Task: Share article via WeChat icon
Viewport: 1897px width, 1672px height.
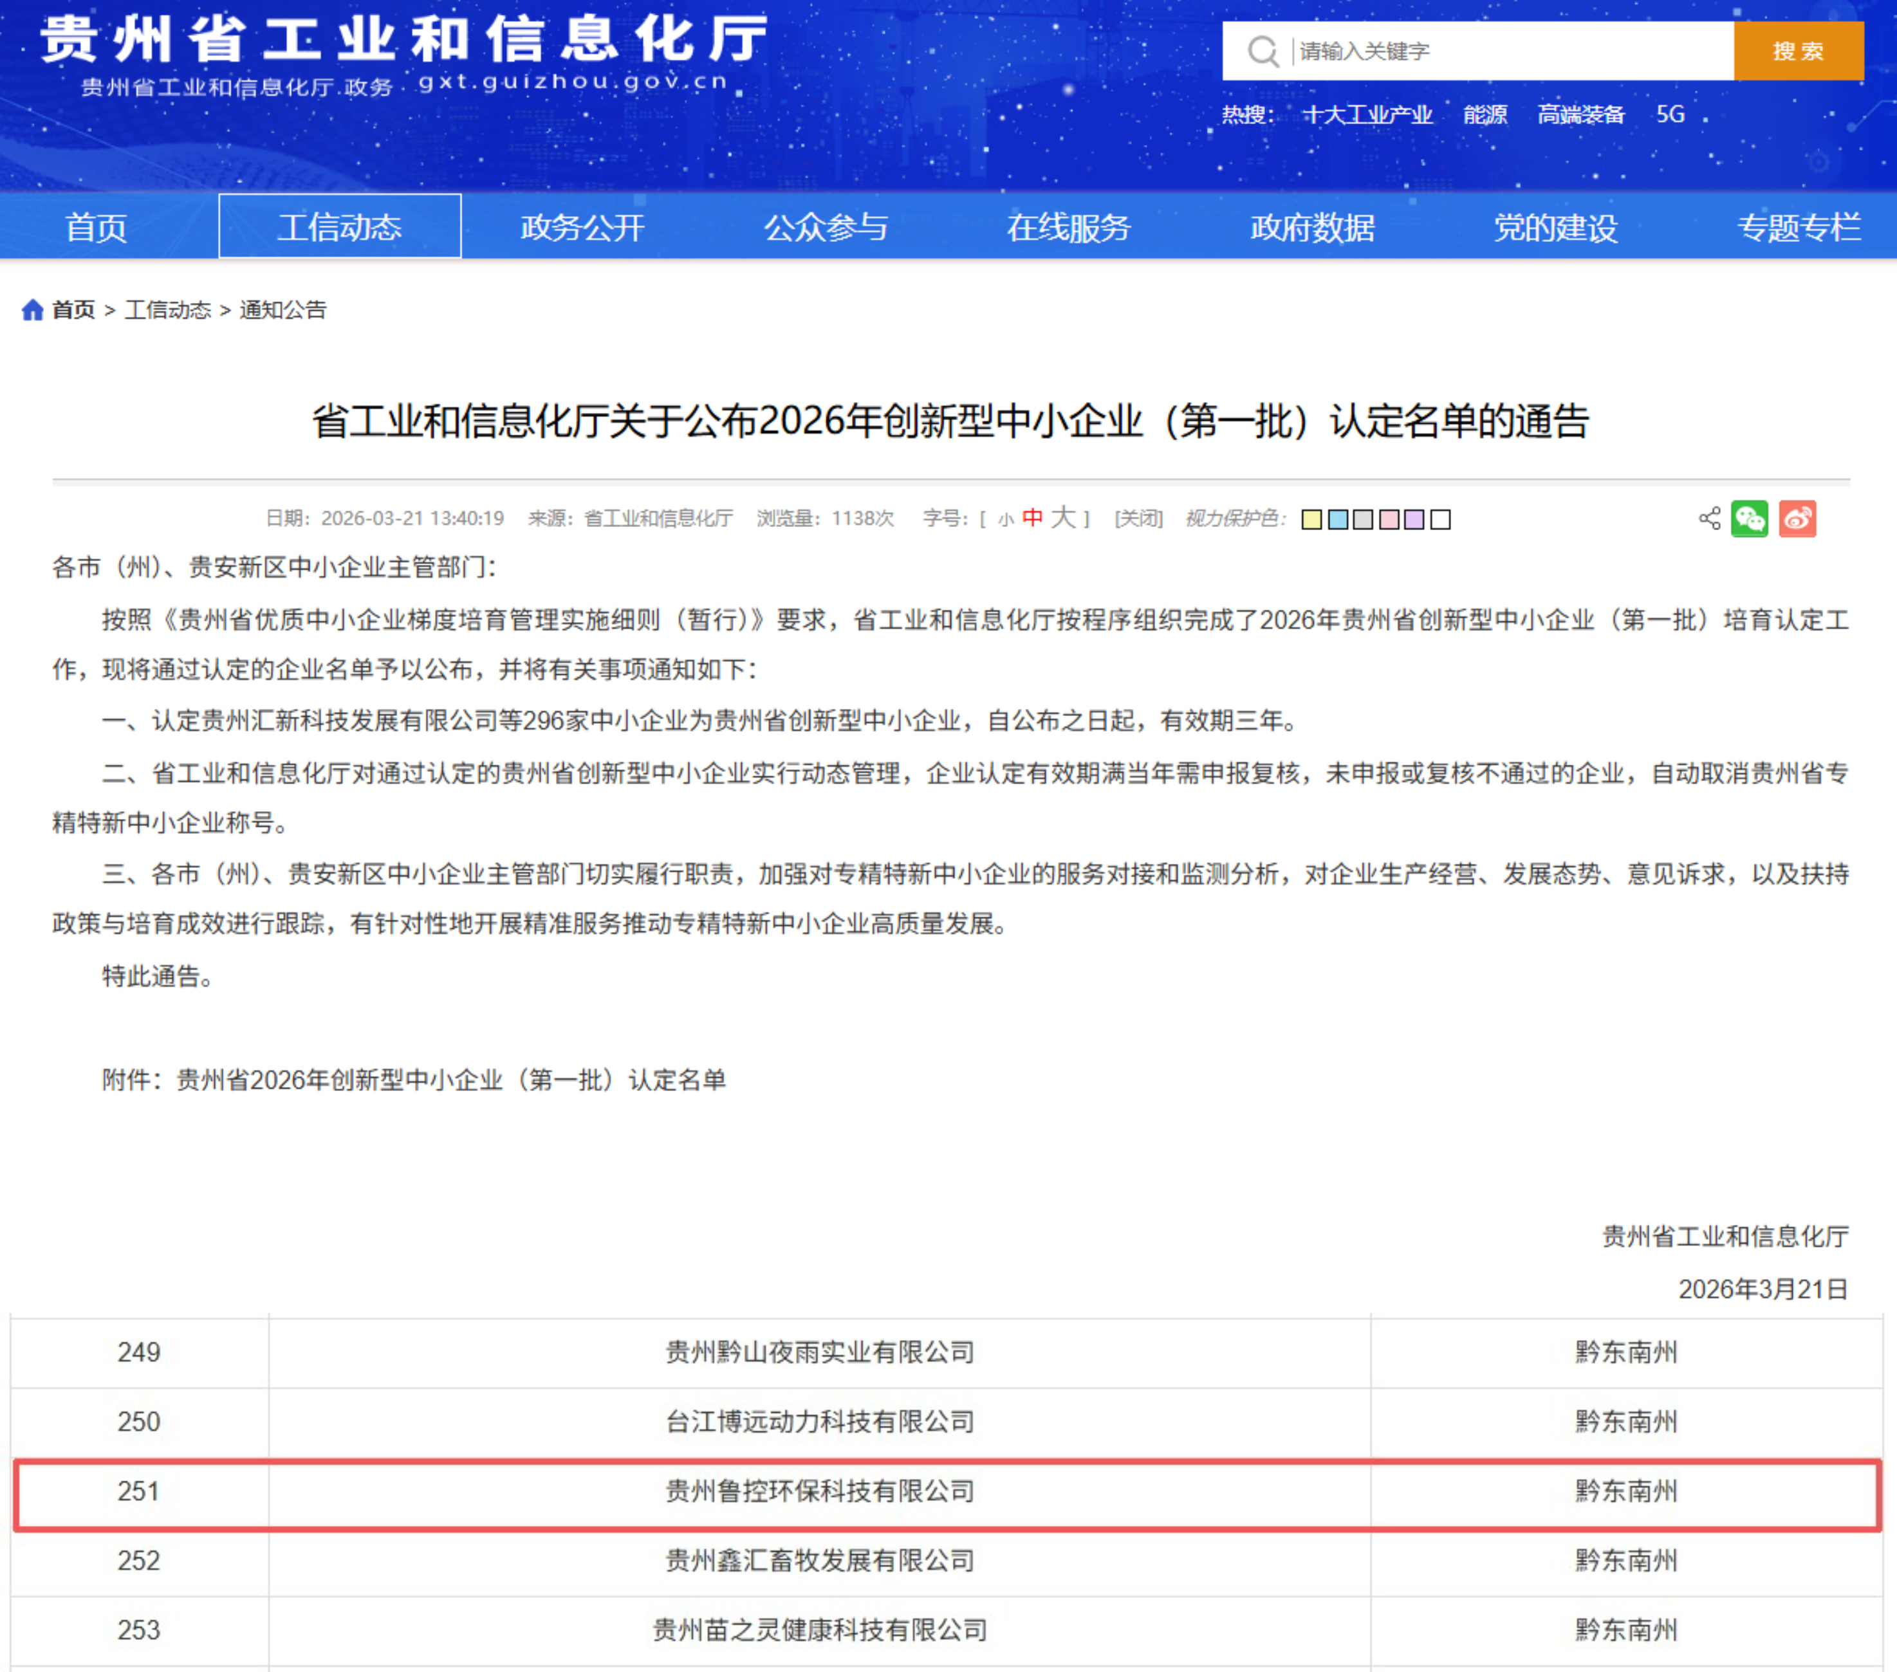Action: pyautogui.click(x=1750, y=518)
